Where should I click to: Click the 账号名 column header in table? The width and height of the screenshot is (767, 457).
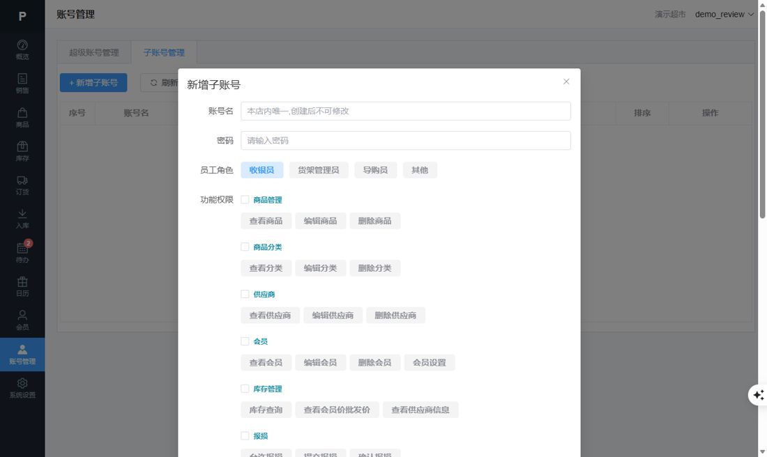[x=136, y=113]
